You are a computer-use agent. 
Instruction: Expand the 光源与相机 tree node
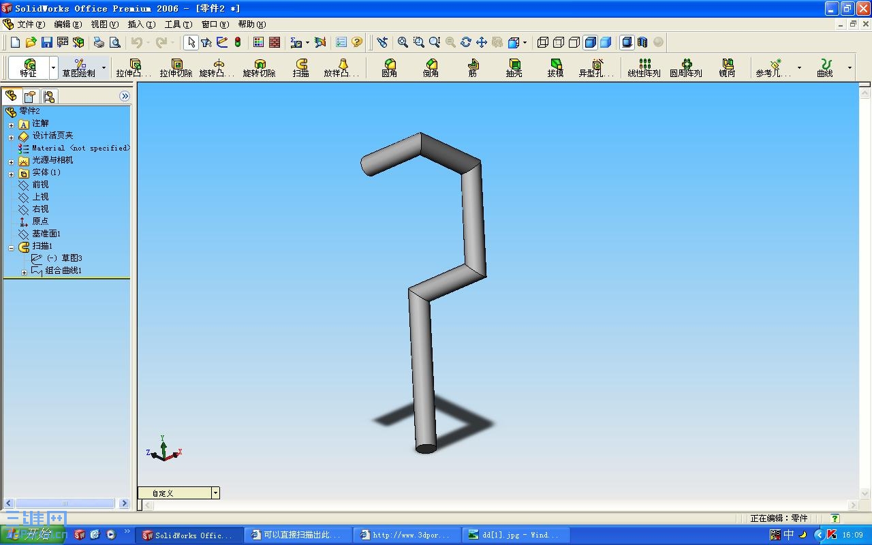click(x=11, y=161)
